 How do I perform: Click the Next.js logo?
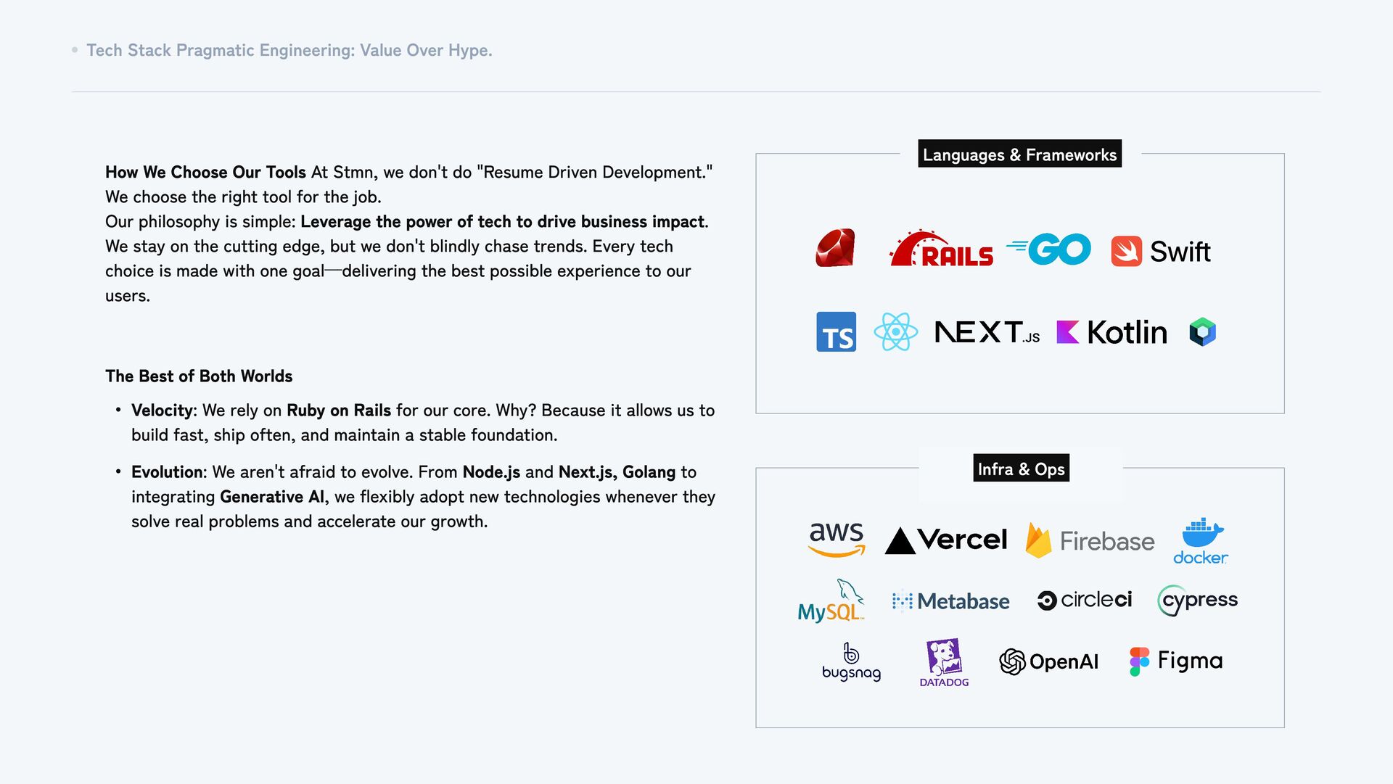click(987, 332)
